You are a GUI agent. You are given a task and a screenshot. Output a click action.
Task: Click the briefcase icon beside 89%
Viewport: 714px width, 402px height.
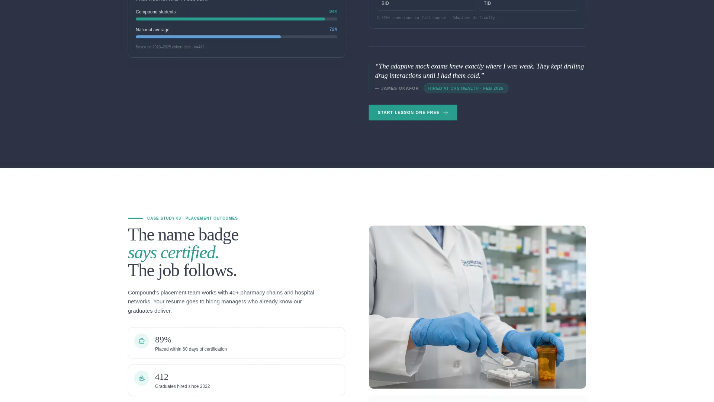(x=142, y=341)
